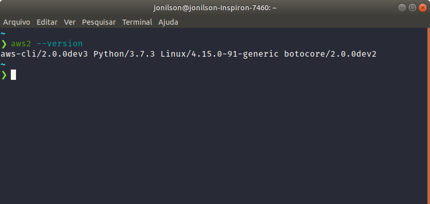Click the window title jonilson@jonilson-Inspiron-7460

pos(214,8)
